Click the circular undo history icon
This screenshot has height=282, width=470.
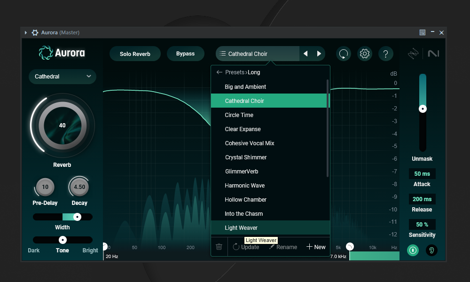tap(343, 54)
